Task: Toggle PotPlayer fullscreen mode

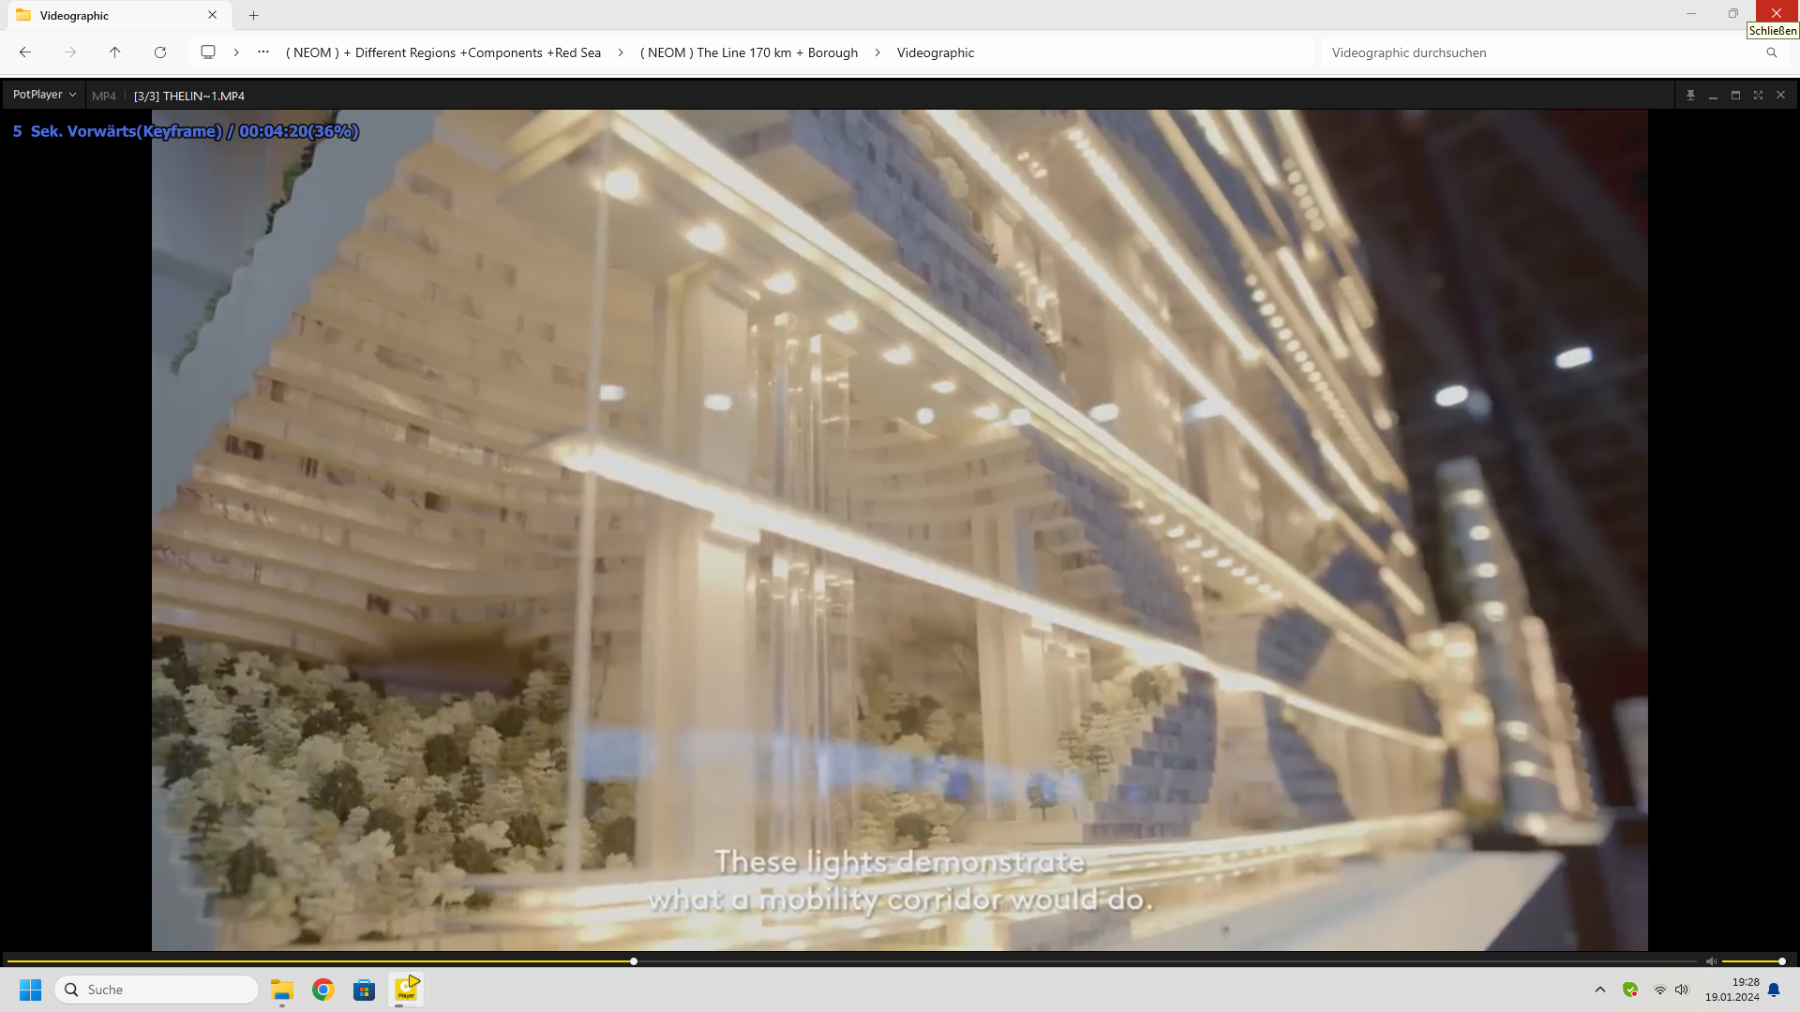Action: (1758, 96)
